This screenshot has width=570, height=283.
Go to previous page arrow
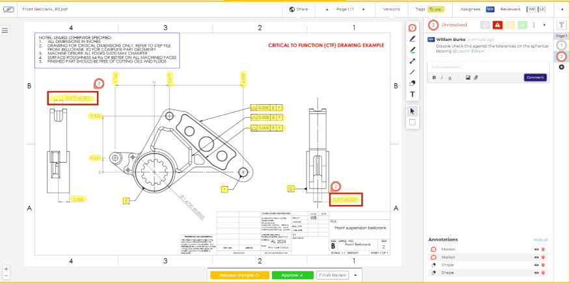pyautogui.click(x=327, y=10)
